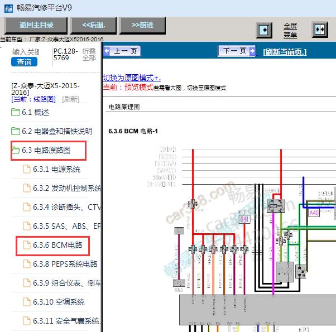The height and width of the screenshot is (332, 336).
Task: Click the [刷新] link in sidebar
Action: coord(71,99)
